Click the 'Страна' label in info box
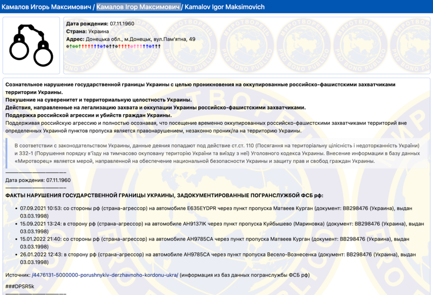This screenshot has height=295, width=433. coord(76,31)
